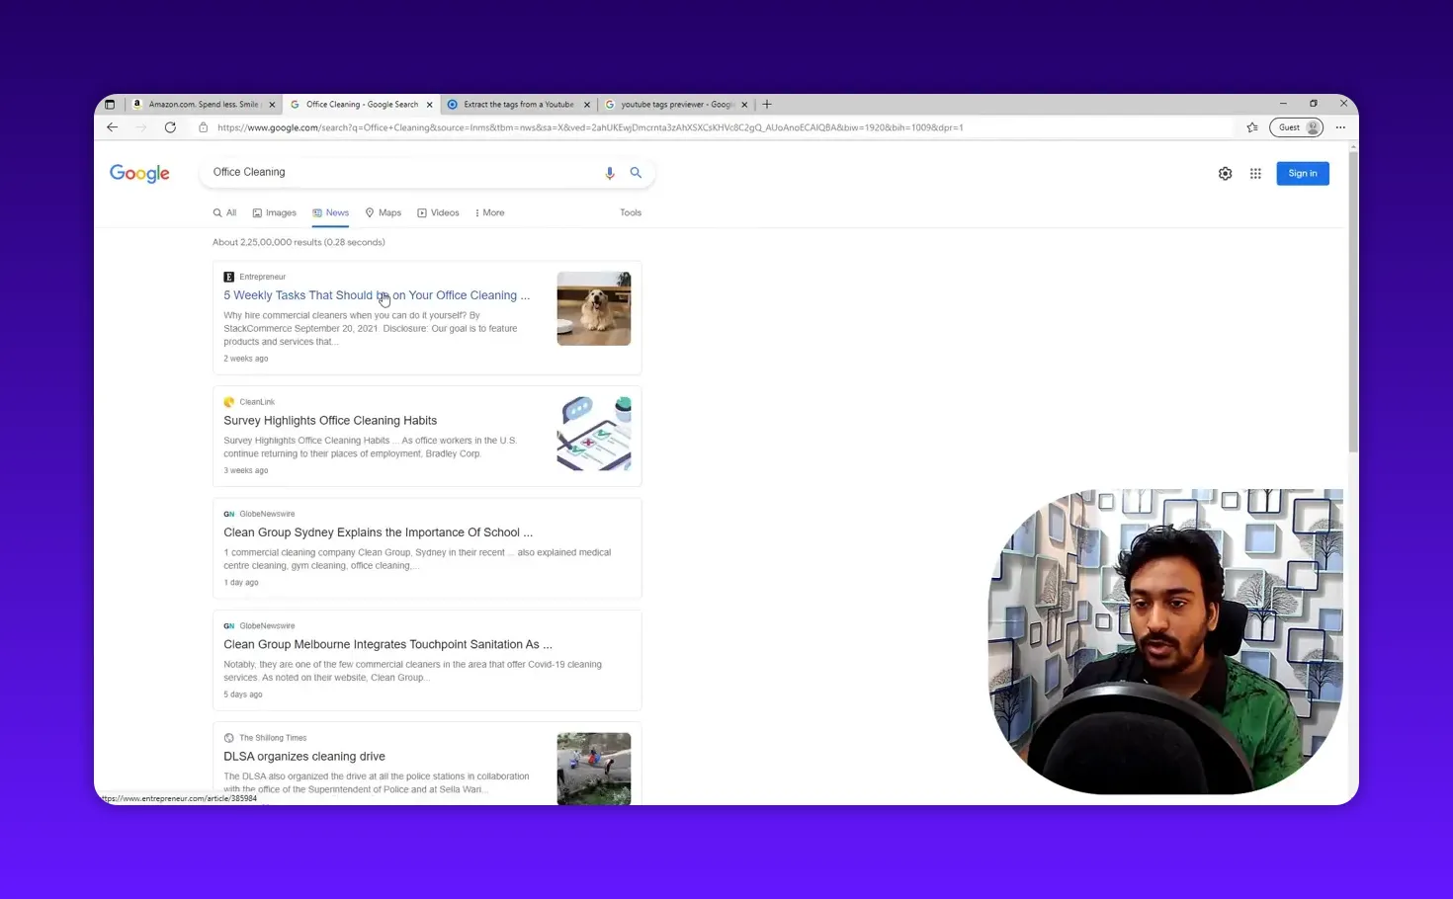This screenshot has height=899, width=1453.
Task: Click the GlobeNewswire favicon
Action: click(228, 514)
